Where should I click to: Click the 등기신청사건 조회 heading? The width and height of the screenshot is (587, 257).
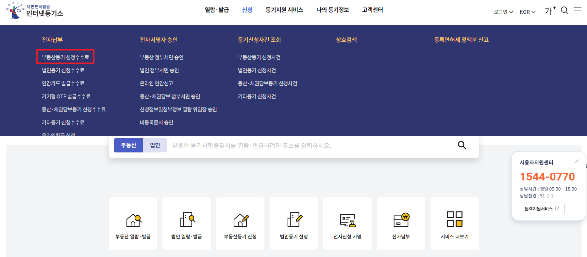[x=260, y=40]
